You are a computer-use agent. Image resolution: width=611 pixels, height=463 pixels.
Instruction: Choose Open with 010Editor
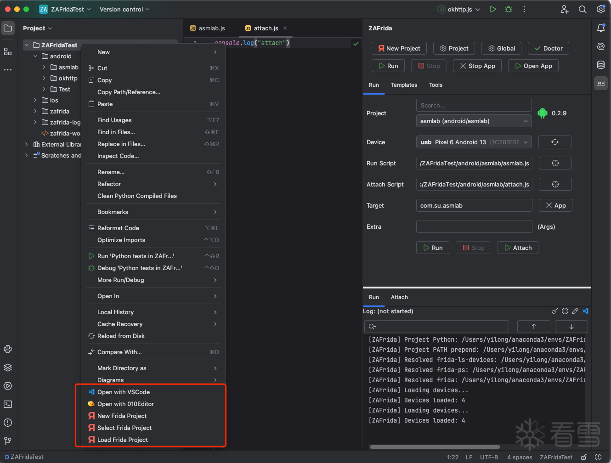click(153, 404)
